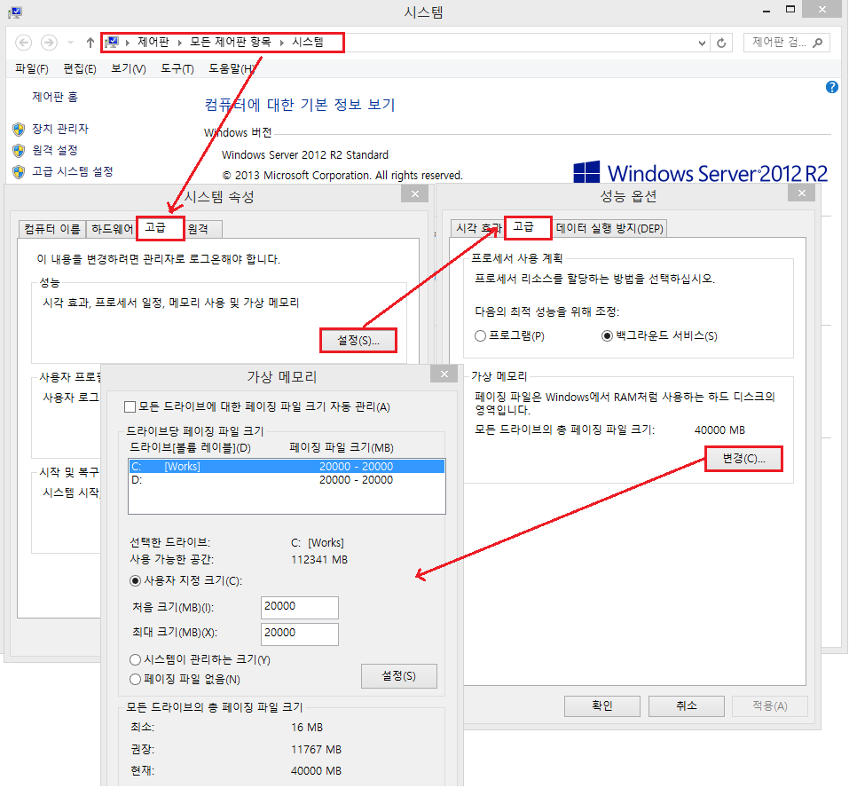Click the shield icon next to 고급 시스템 설정
Viewport: 849px width, 788px height.
pos(19,172)
